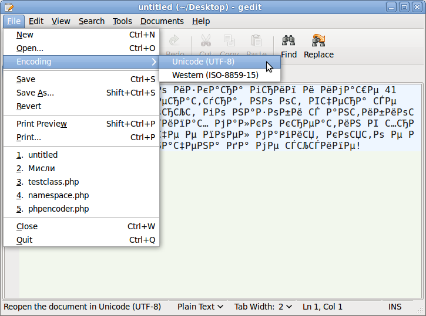
Task: Open recent file 2. Мисли
Action: point(81,168)
